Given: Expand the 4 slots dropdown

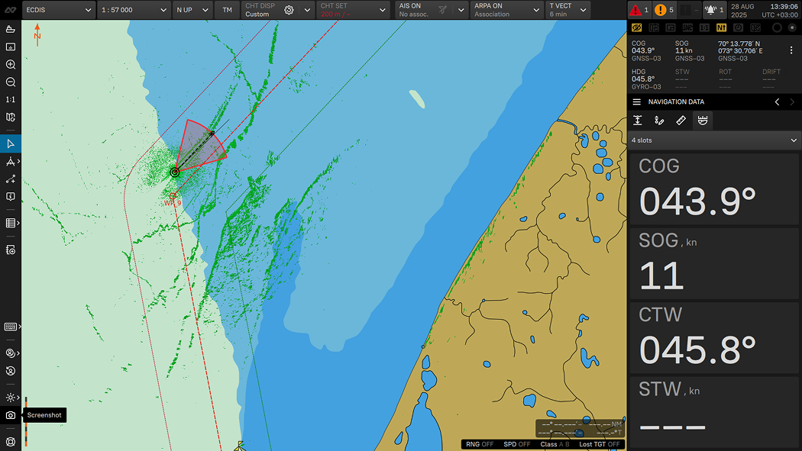Looking at the screenshot, I should tap(714, 140).
